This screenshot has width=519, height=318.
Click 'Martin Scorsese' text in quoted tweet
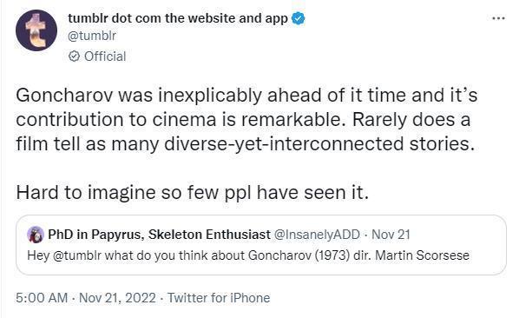[422, 255]
